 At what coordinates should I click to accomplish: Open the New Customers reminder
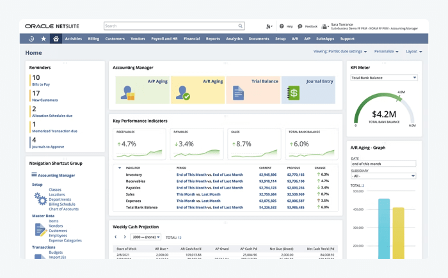click(45, 100)
